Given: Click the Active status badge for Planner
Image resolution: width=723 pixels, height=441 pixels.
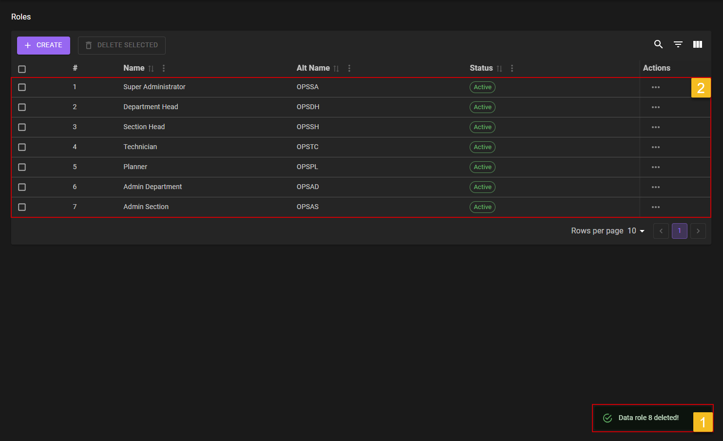Looking at the screenshot, I should [x=482, y=167].
